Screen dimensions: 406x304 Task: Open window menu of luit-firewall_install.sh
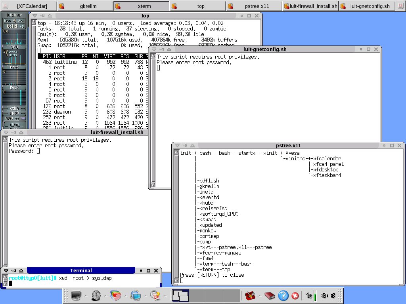tap(6, 132)
